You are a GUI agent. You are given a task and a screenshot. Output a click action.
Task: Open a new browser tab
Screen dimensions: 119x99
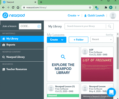point(41,2)
